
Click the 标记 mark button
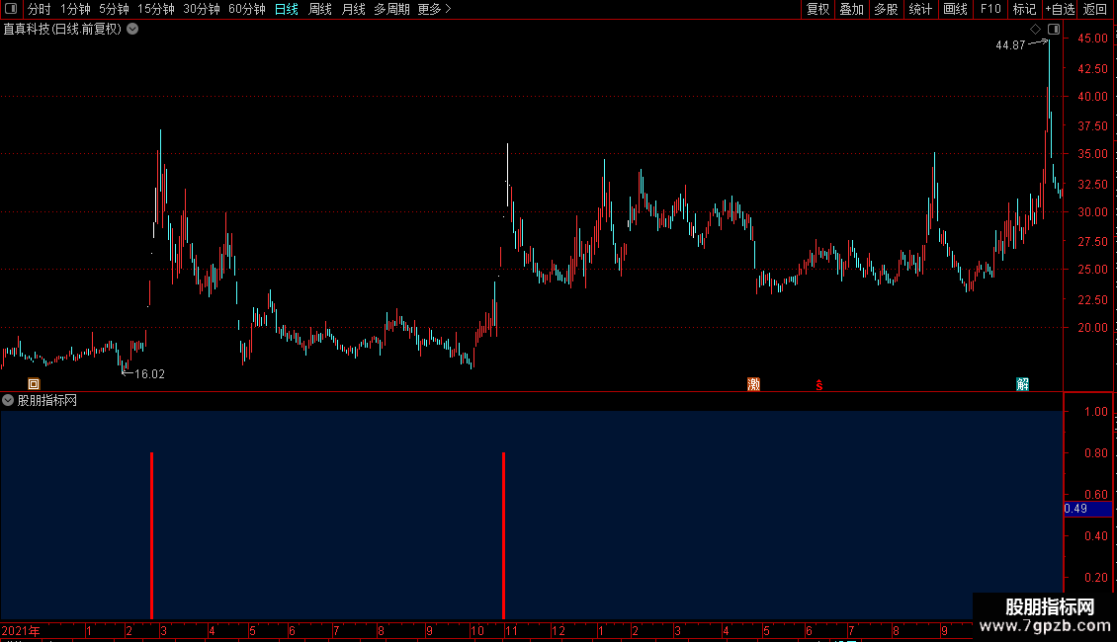pos(1024,9)
